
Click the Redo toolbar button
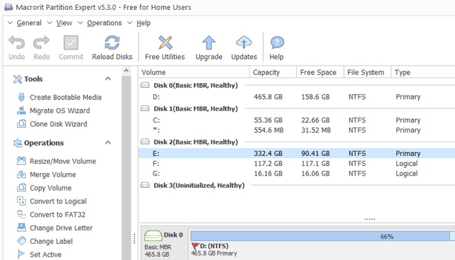click(x=42, y=43)
